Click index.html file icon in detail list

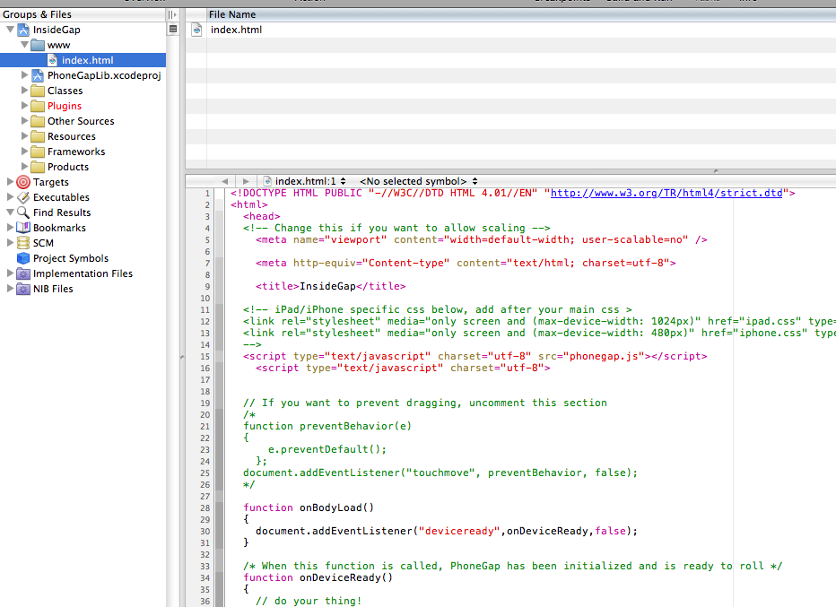196,30
